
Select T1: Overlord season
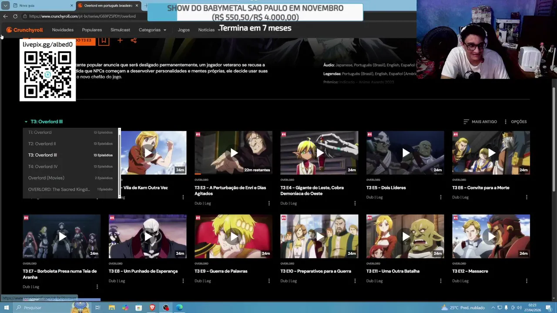click(70, 132)
